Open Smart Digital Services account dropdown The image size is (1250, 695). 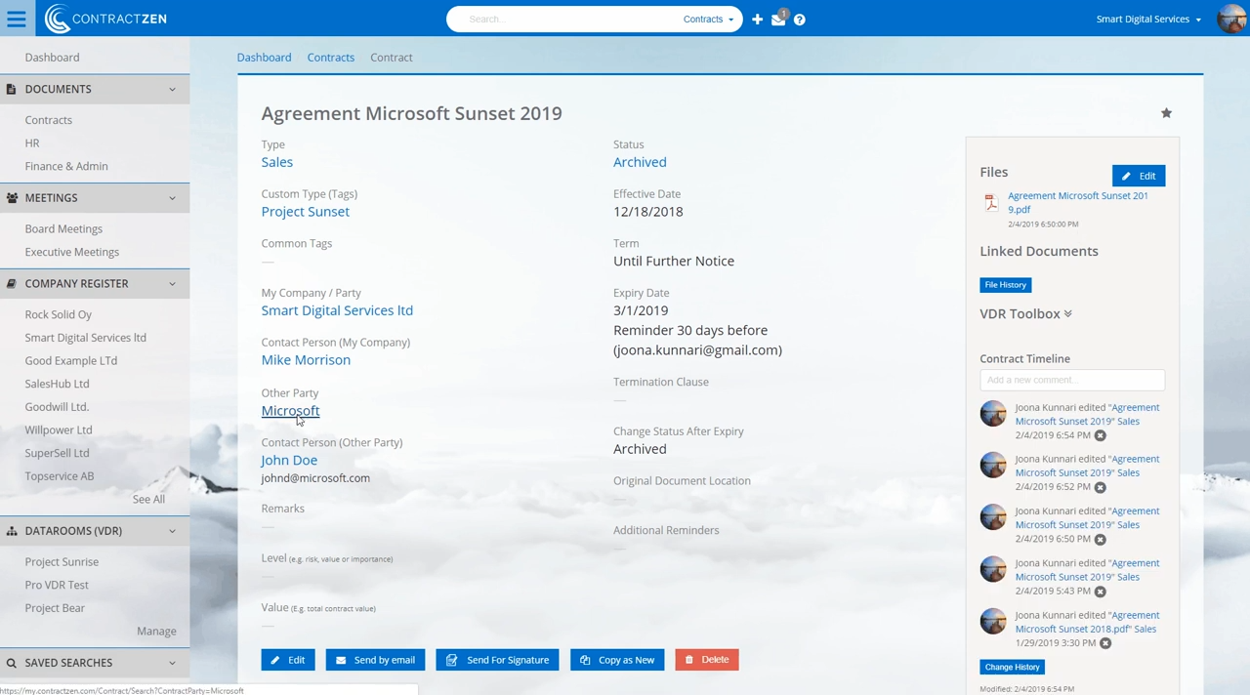(1148, 20)
